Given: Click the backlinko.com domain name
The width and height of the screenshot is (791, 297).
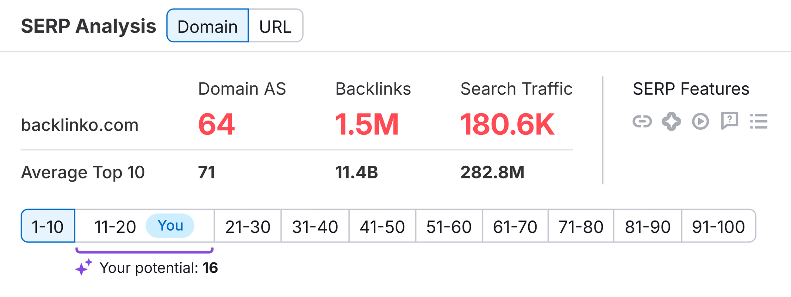Looking at the screenshot, I should click(80, 125).
